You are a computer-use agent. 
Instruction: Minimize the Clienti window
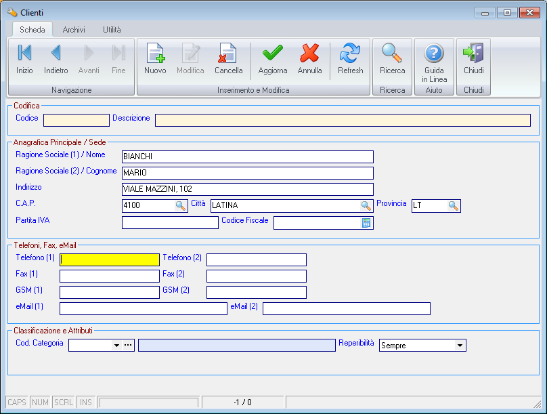(485, 13)
